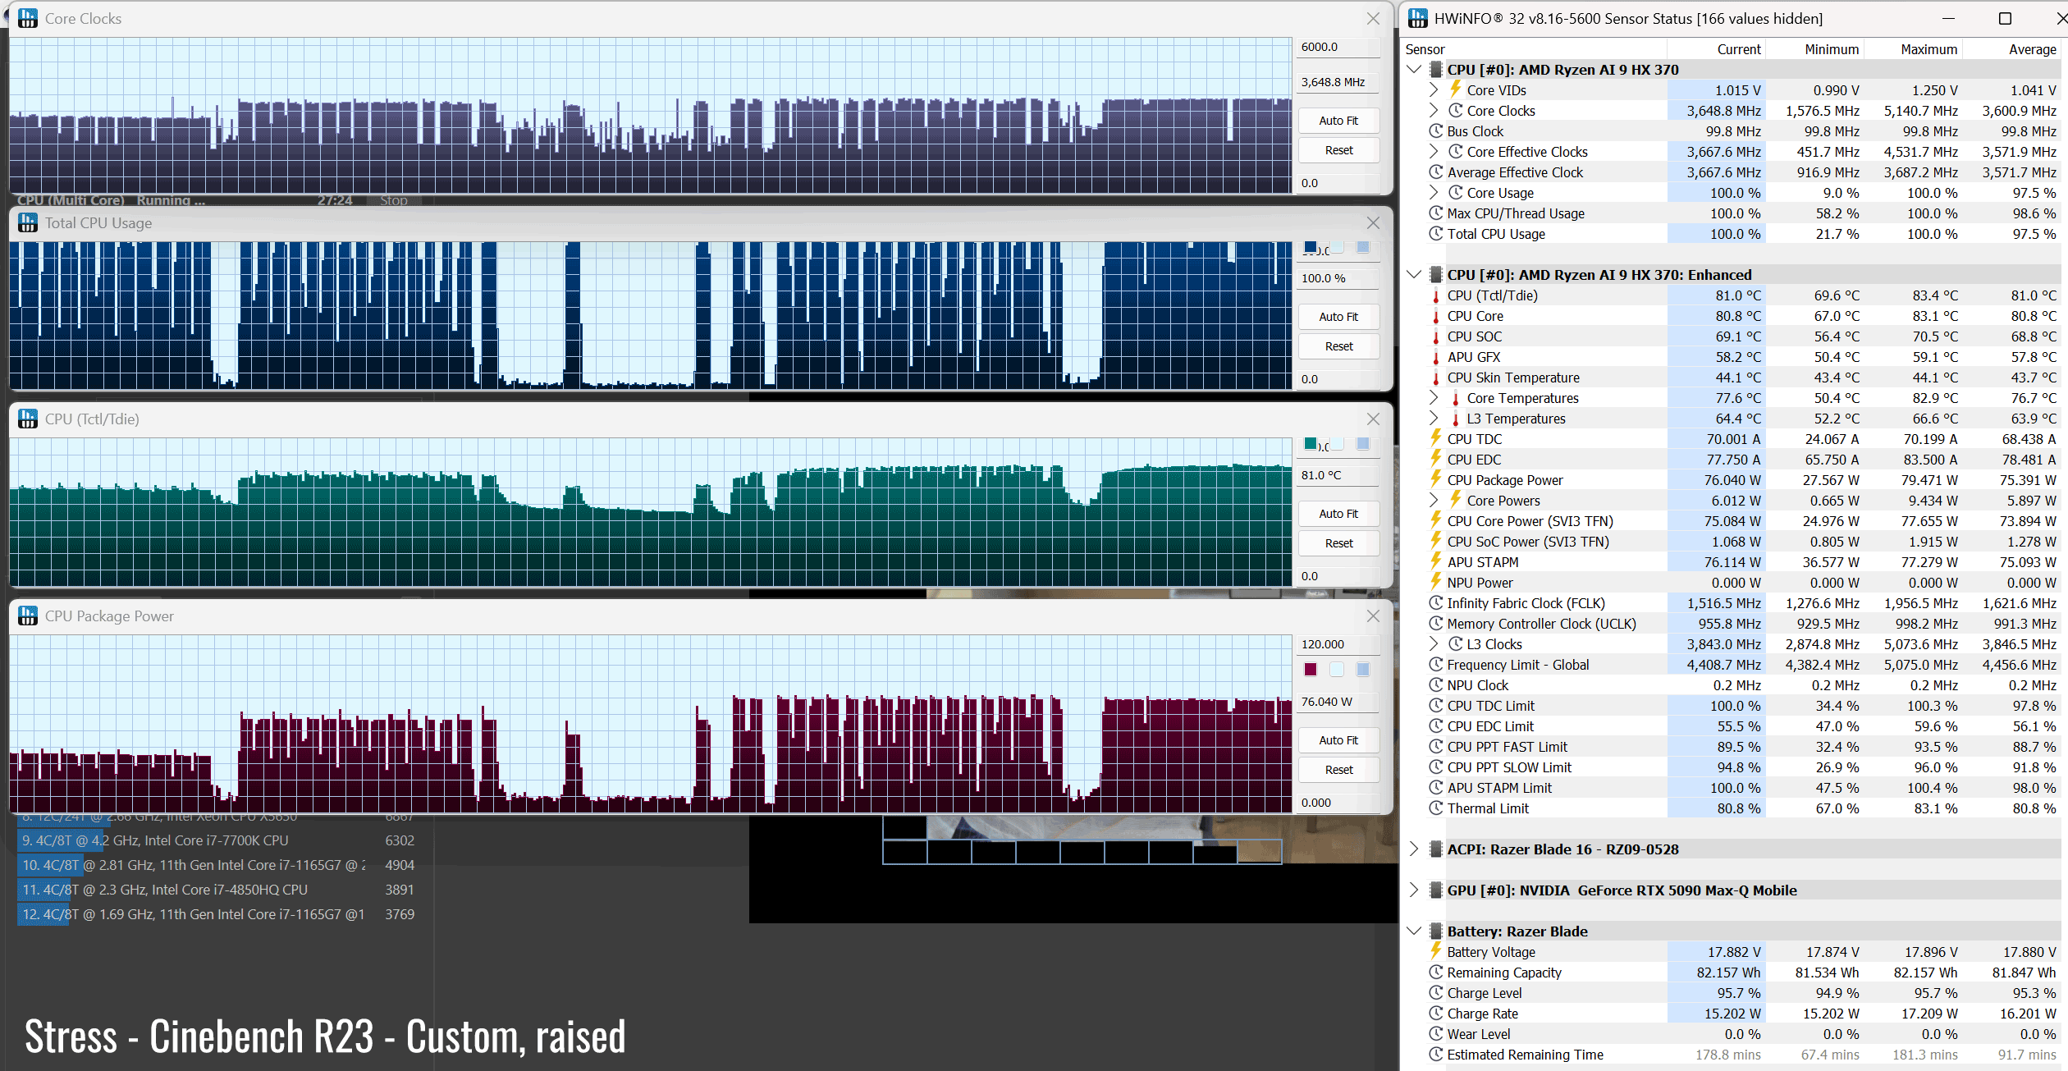
Task: Open the dark red graph color swatch in CPU Package Power
Action: click(x=1311, y=669)
